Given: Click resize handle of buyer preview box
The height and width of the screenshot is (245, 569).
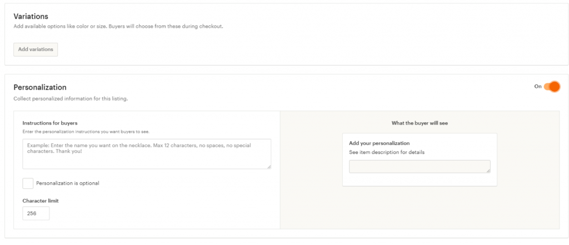Looking at the screenshot, I should [488, 171].
